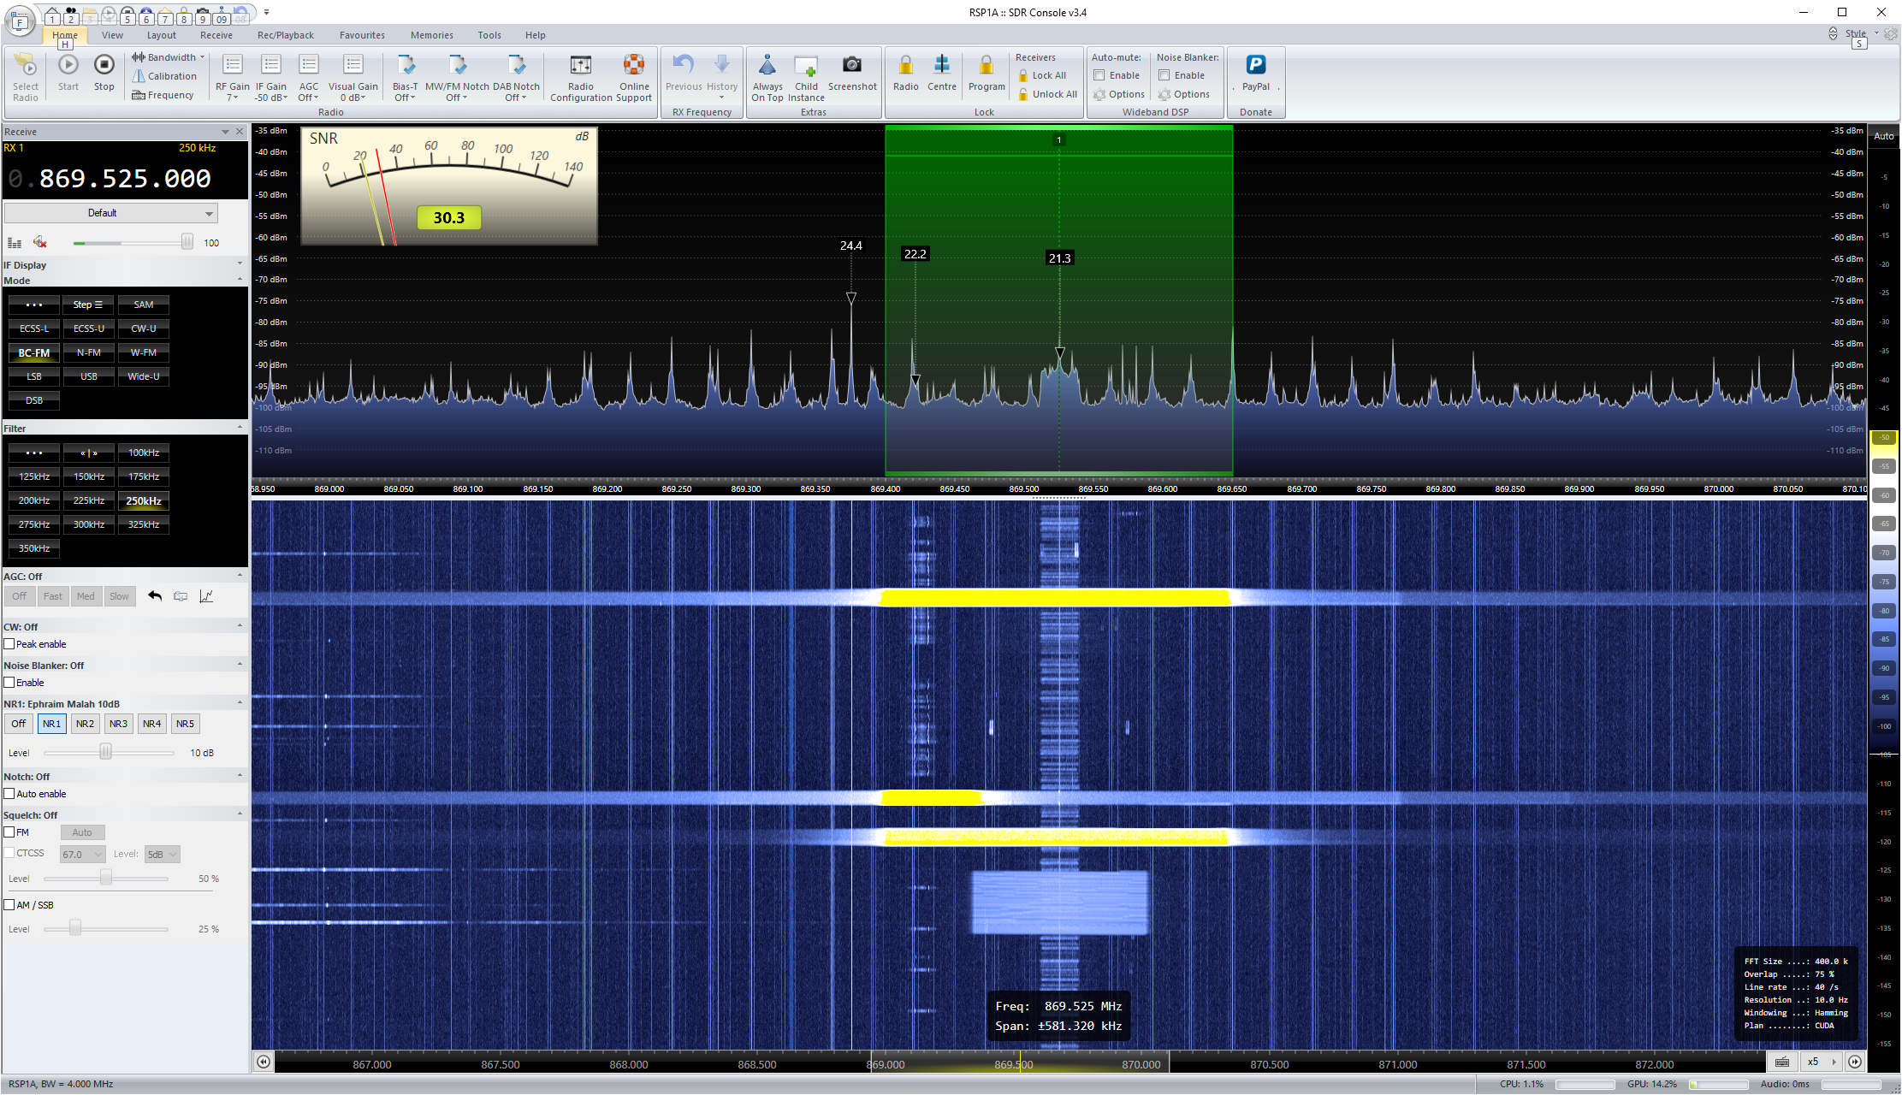Enable CW Peak enable checkbox

[x=9, y=644]
